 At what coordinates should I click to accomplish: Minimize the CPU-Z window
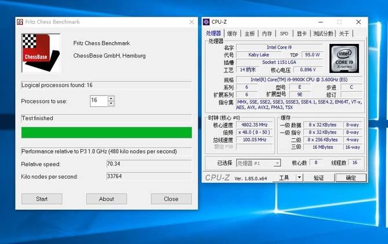pos(321,22)
